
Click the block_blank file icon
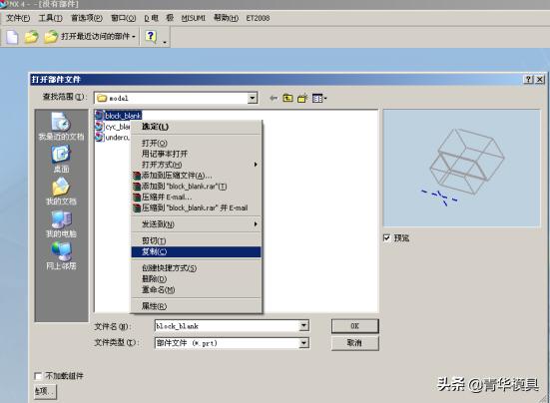coord(99,116)
